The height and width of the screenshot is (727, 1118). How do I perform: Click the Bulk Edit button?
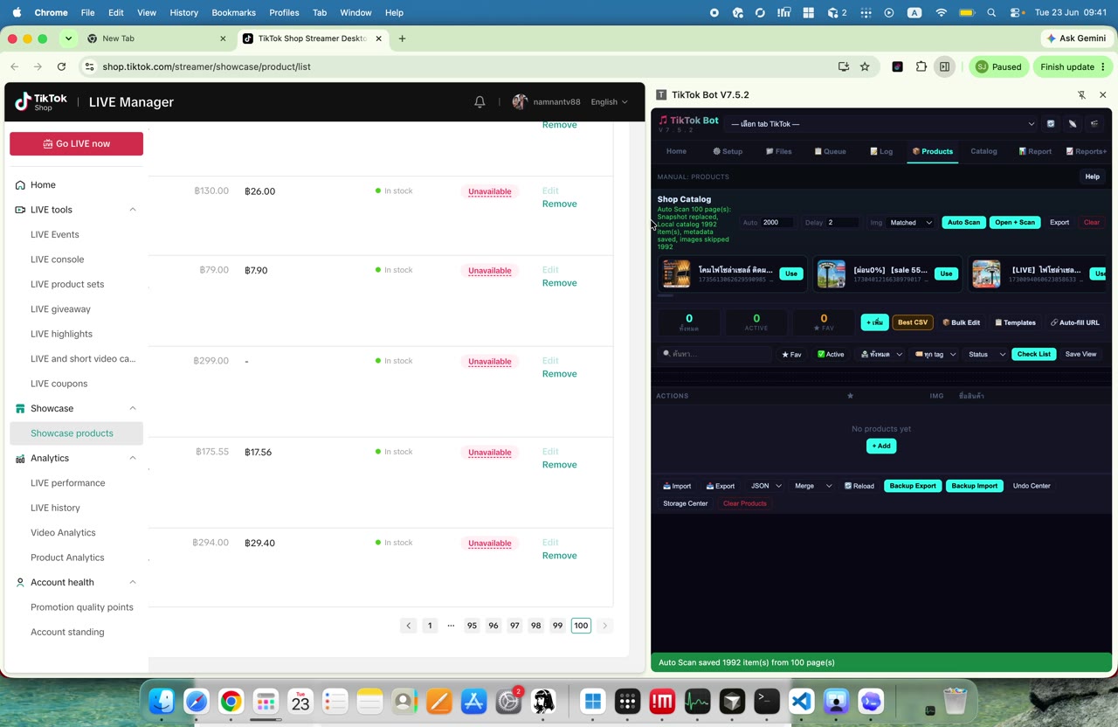(x=961, y=322)
